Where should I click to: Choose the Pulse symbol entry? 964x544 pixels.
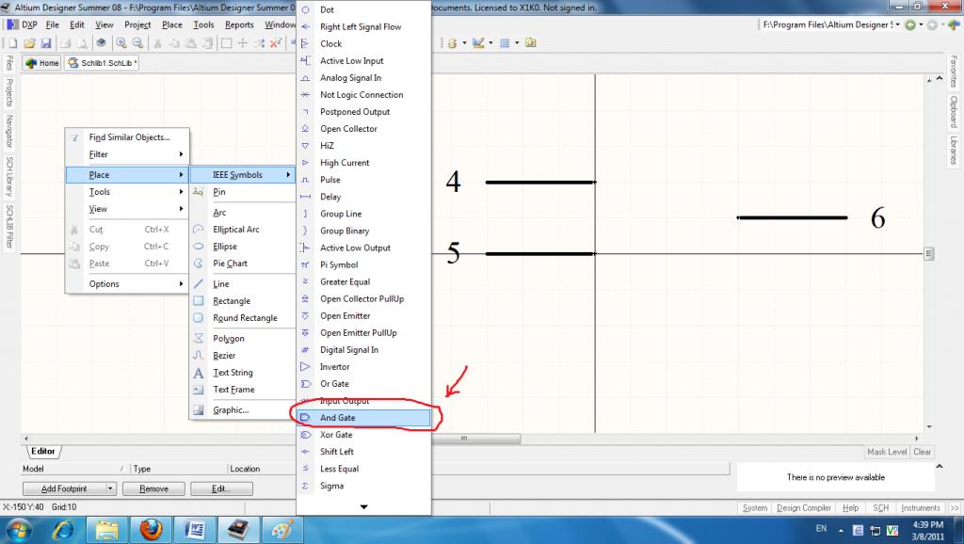click(362, 180)
